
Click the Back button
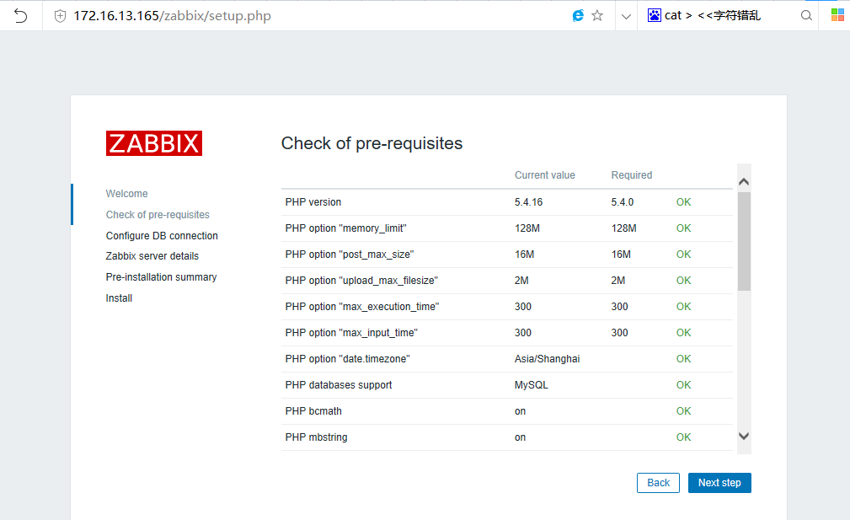tap(658, 483)
